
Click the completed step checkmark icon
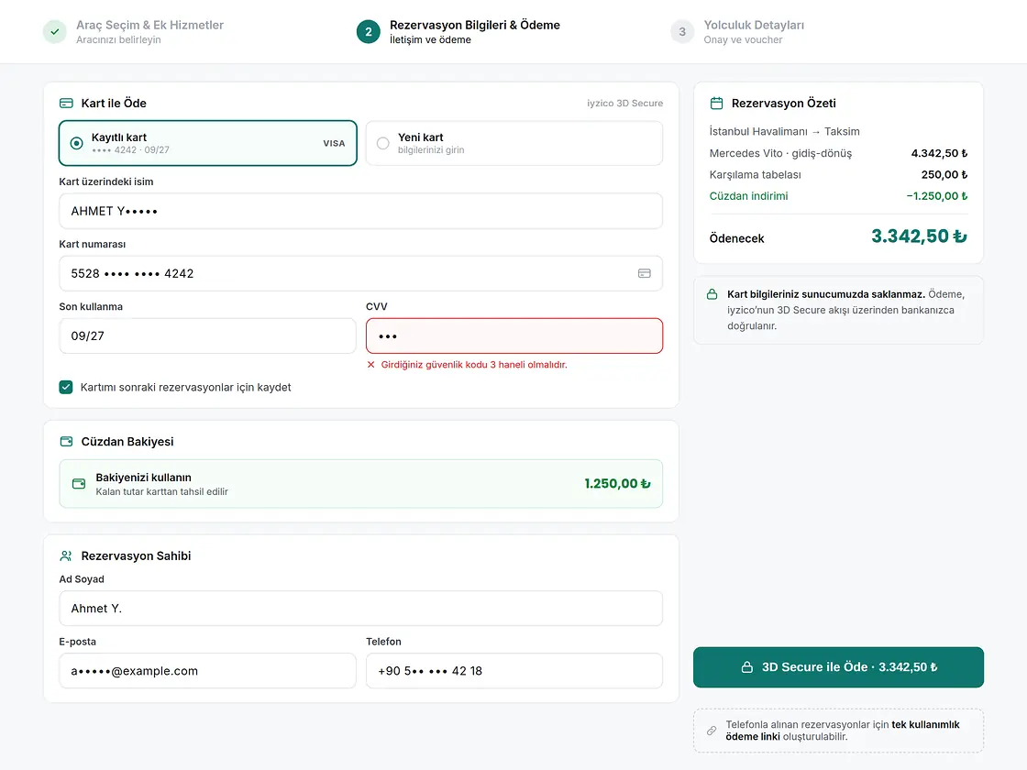[x=55, y=31]
